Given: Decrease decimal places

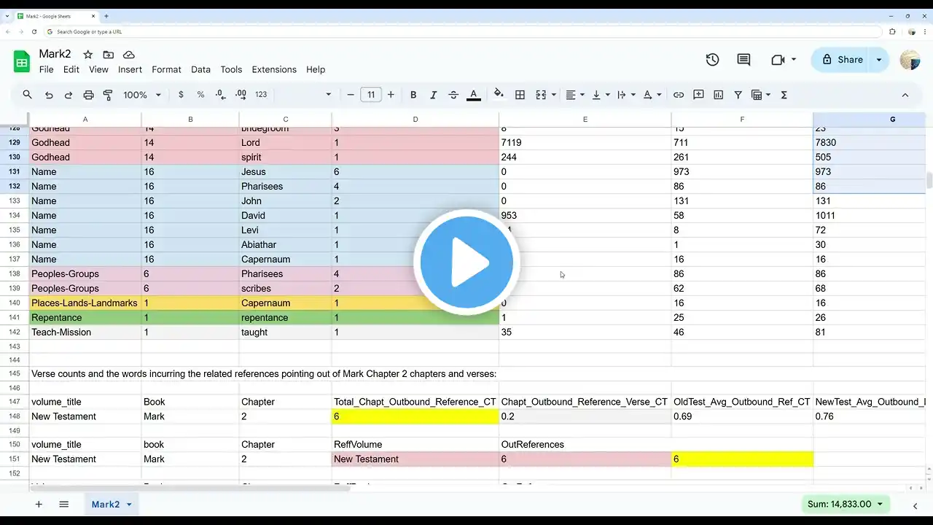Looking at the screenshot, I should click(220, 95).
